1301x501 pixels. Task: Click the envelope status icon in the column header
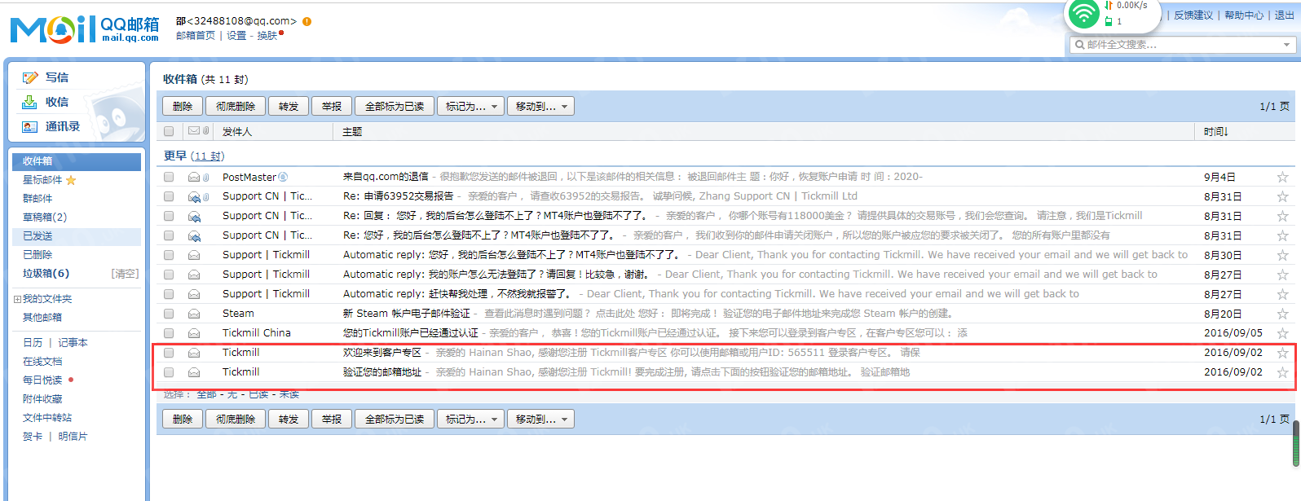[194, 130]
